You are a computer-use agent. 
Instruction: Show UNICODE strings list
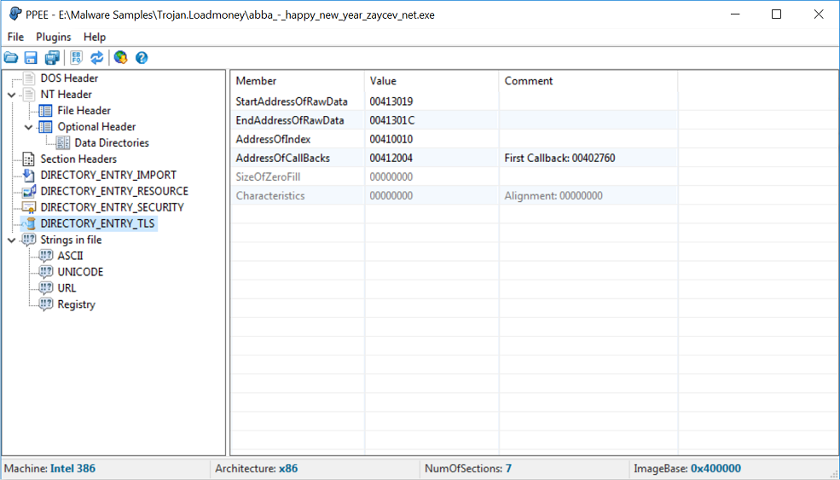point(80,272)
